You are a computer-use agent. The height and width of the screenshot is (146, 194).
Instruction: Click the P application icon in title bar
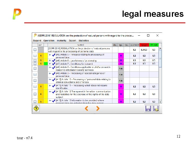[x=35, y=35]
